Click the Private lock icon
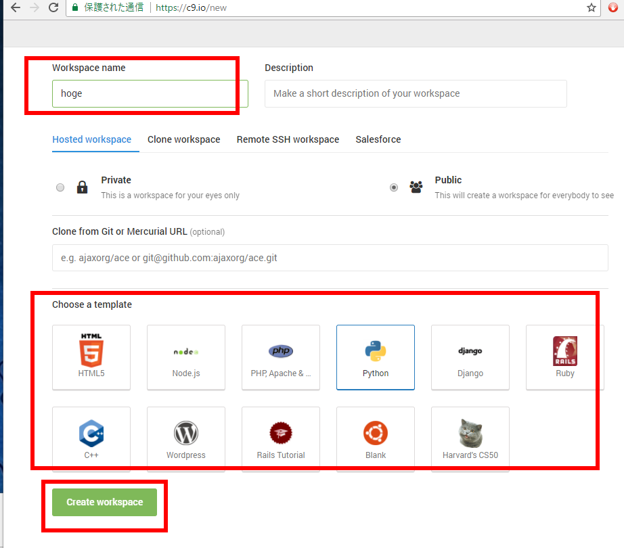Screen dimensions: 624x548 click(82, 187)
